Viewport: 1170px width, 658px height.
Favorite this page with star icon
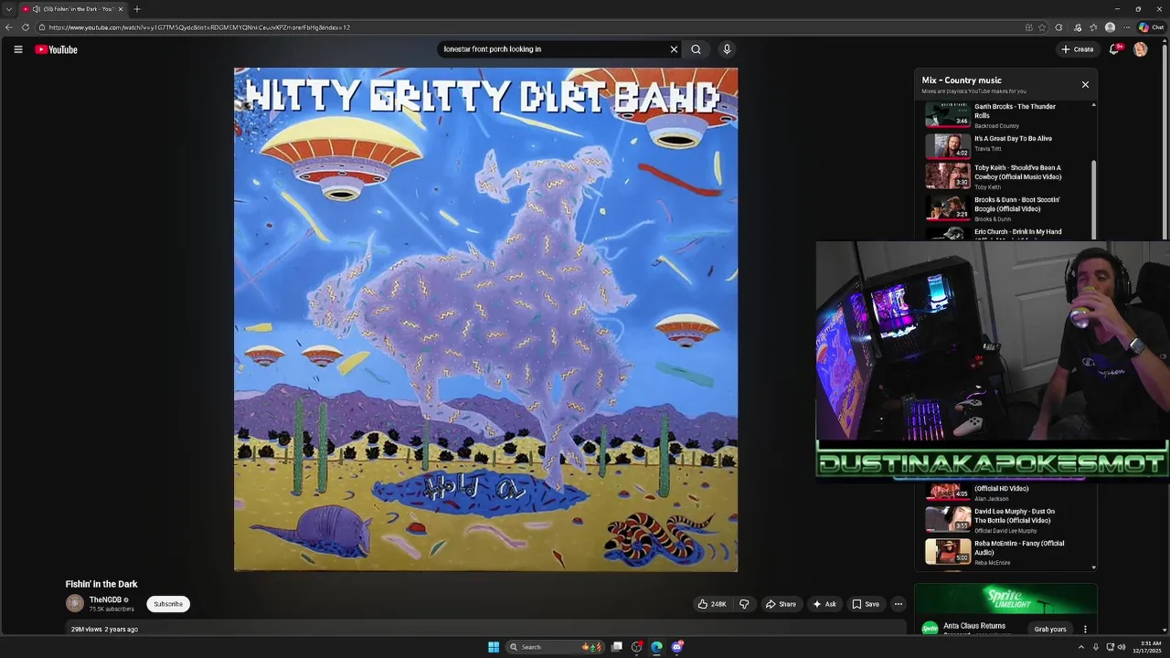[1042, 27]
